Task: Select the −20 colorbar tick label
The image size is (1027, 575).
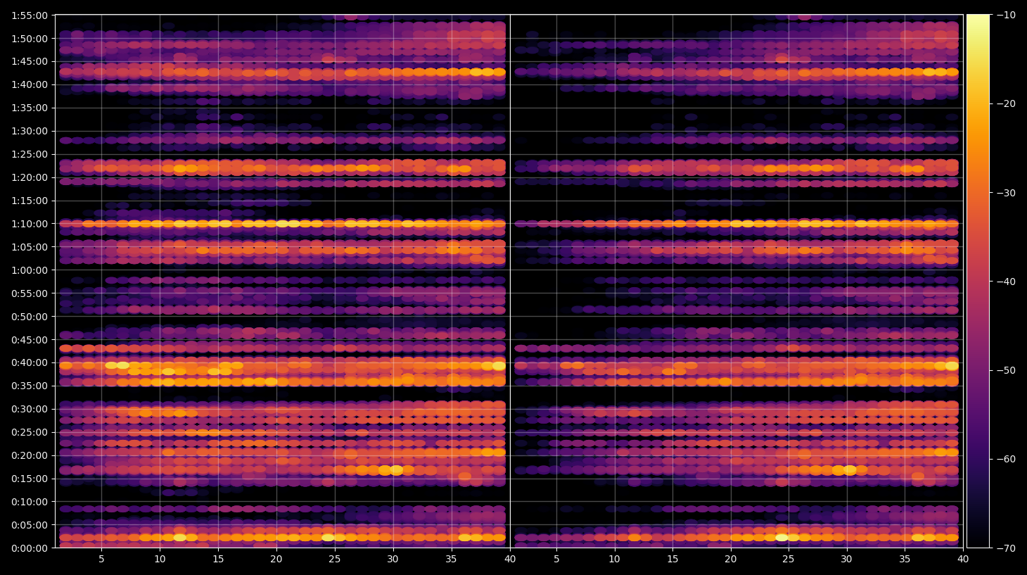Action: tap(1006, 103)
